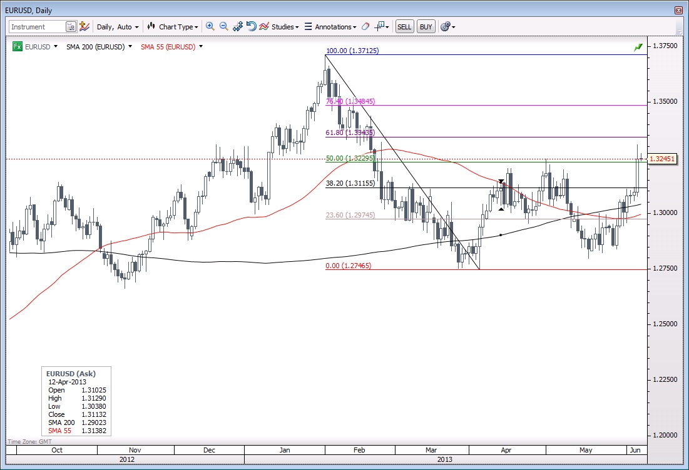The height and width of the screenshot is (470, 689).
Task: Open the Daily, Auto period dropdown
Action: tap(118, 27)
